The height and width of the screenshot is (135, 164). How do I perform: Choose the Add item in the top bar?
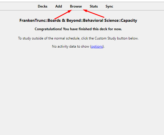click(x=59, y=6)
